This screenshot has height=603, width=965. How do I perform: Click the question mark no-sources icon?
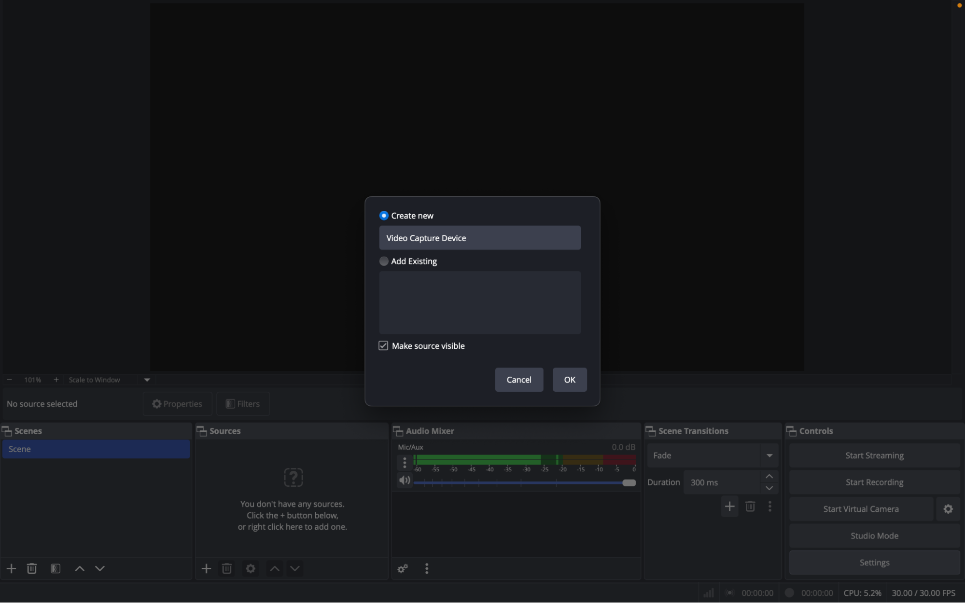click(293, 478)
